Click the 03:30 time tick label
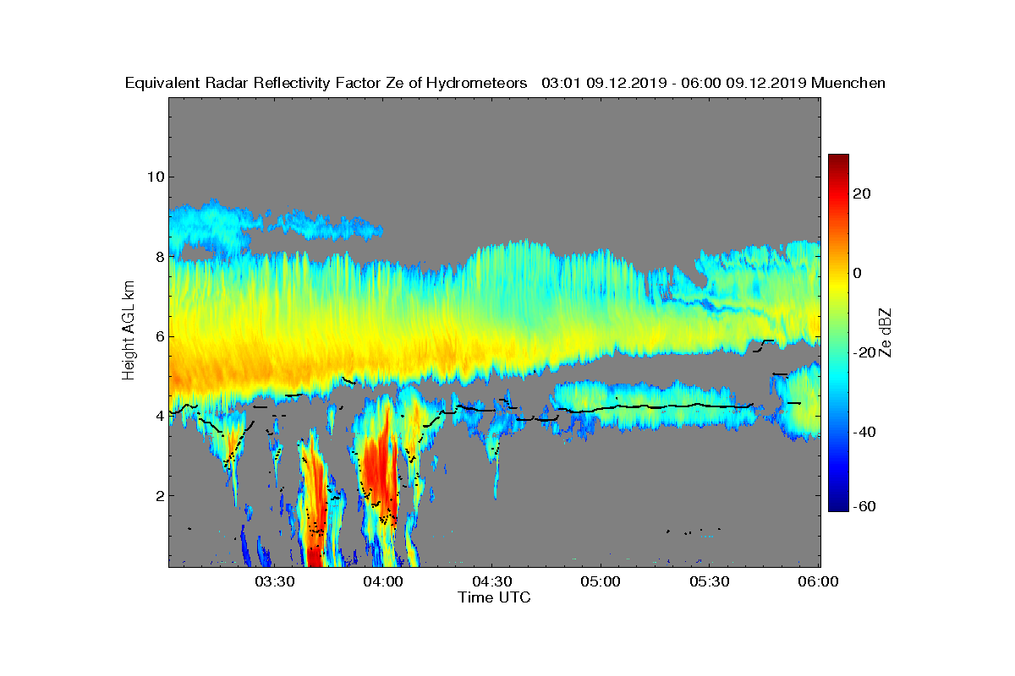 [273, 582]
